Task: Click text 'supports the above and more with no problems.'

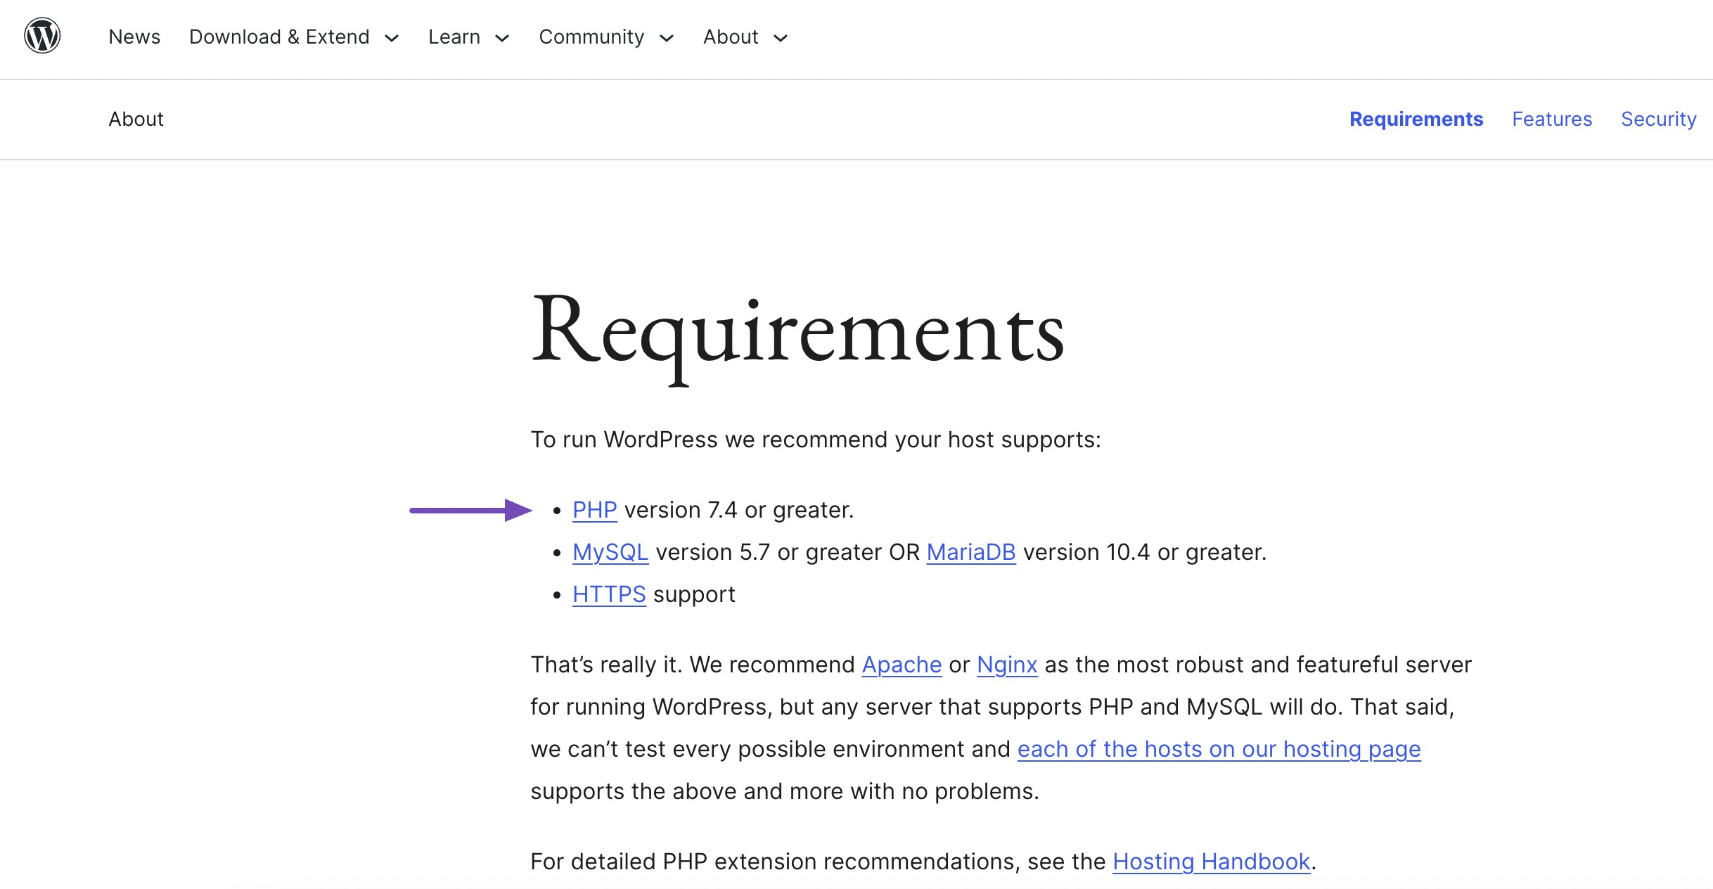Action: (785, 791)
